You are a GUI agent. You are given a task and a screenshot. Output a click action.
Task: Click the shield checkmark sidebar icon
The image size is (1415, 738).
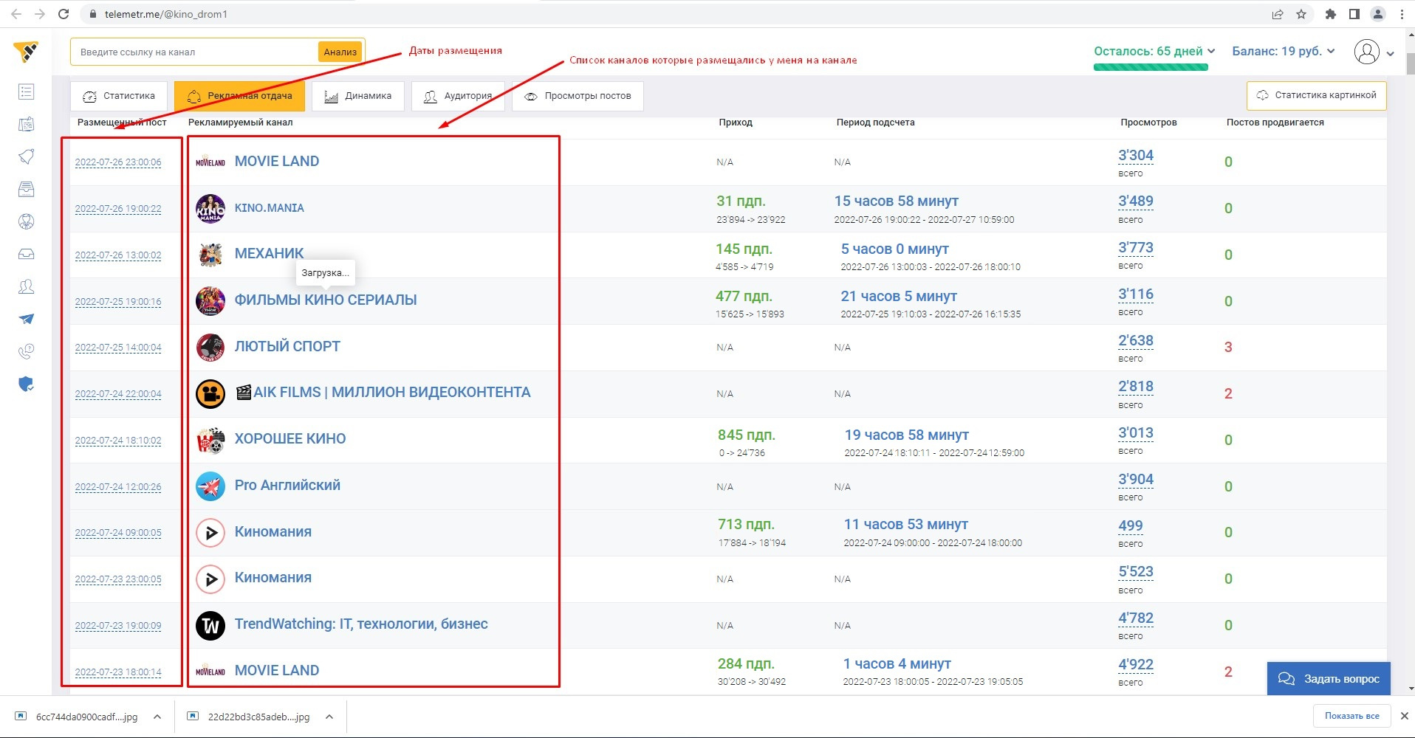26,384
